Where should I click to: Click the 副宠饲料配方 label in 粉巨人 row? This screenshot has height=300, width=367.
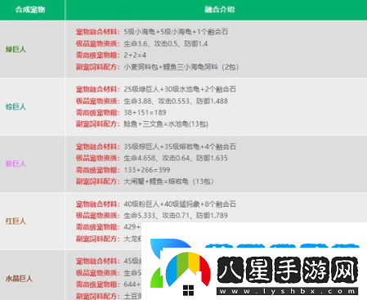[x=97, y=181]
